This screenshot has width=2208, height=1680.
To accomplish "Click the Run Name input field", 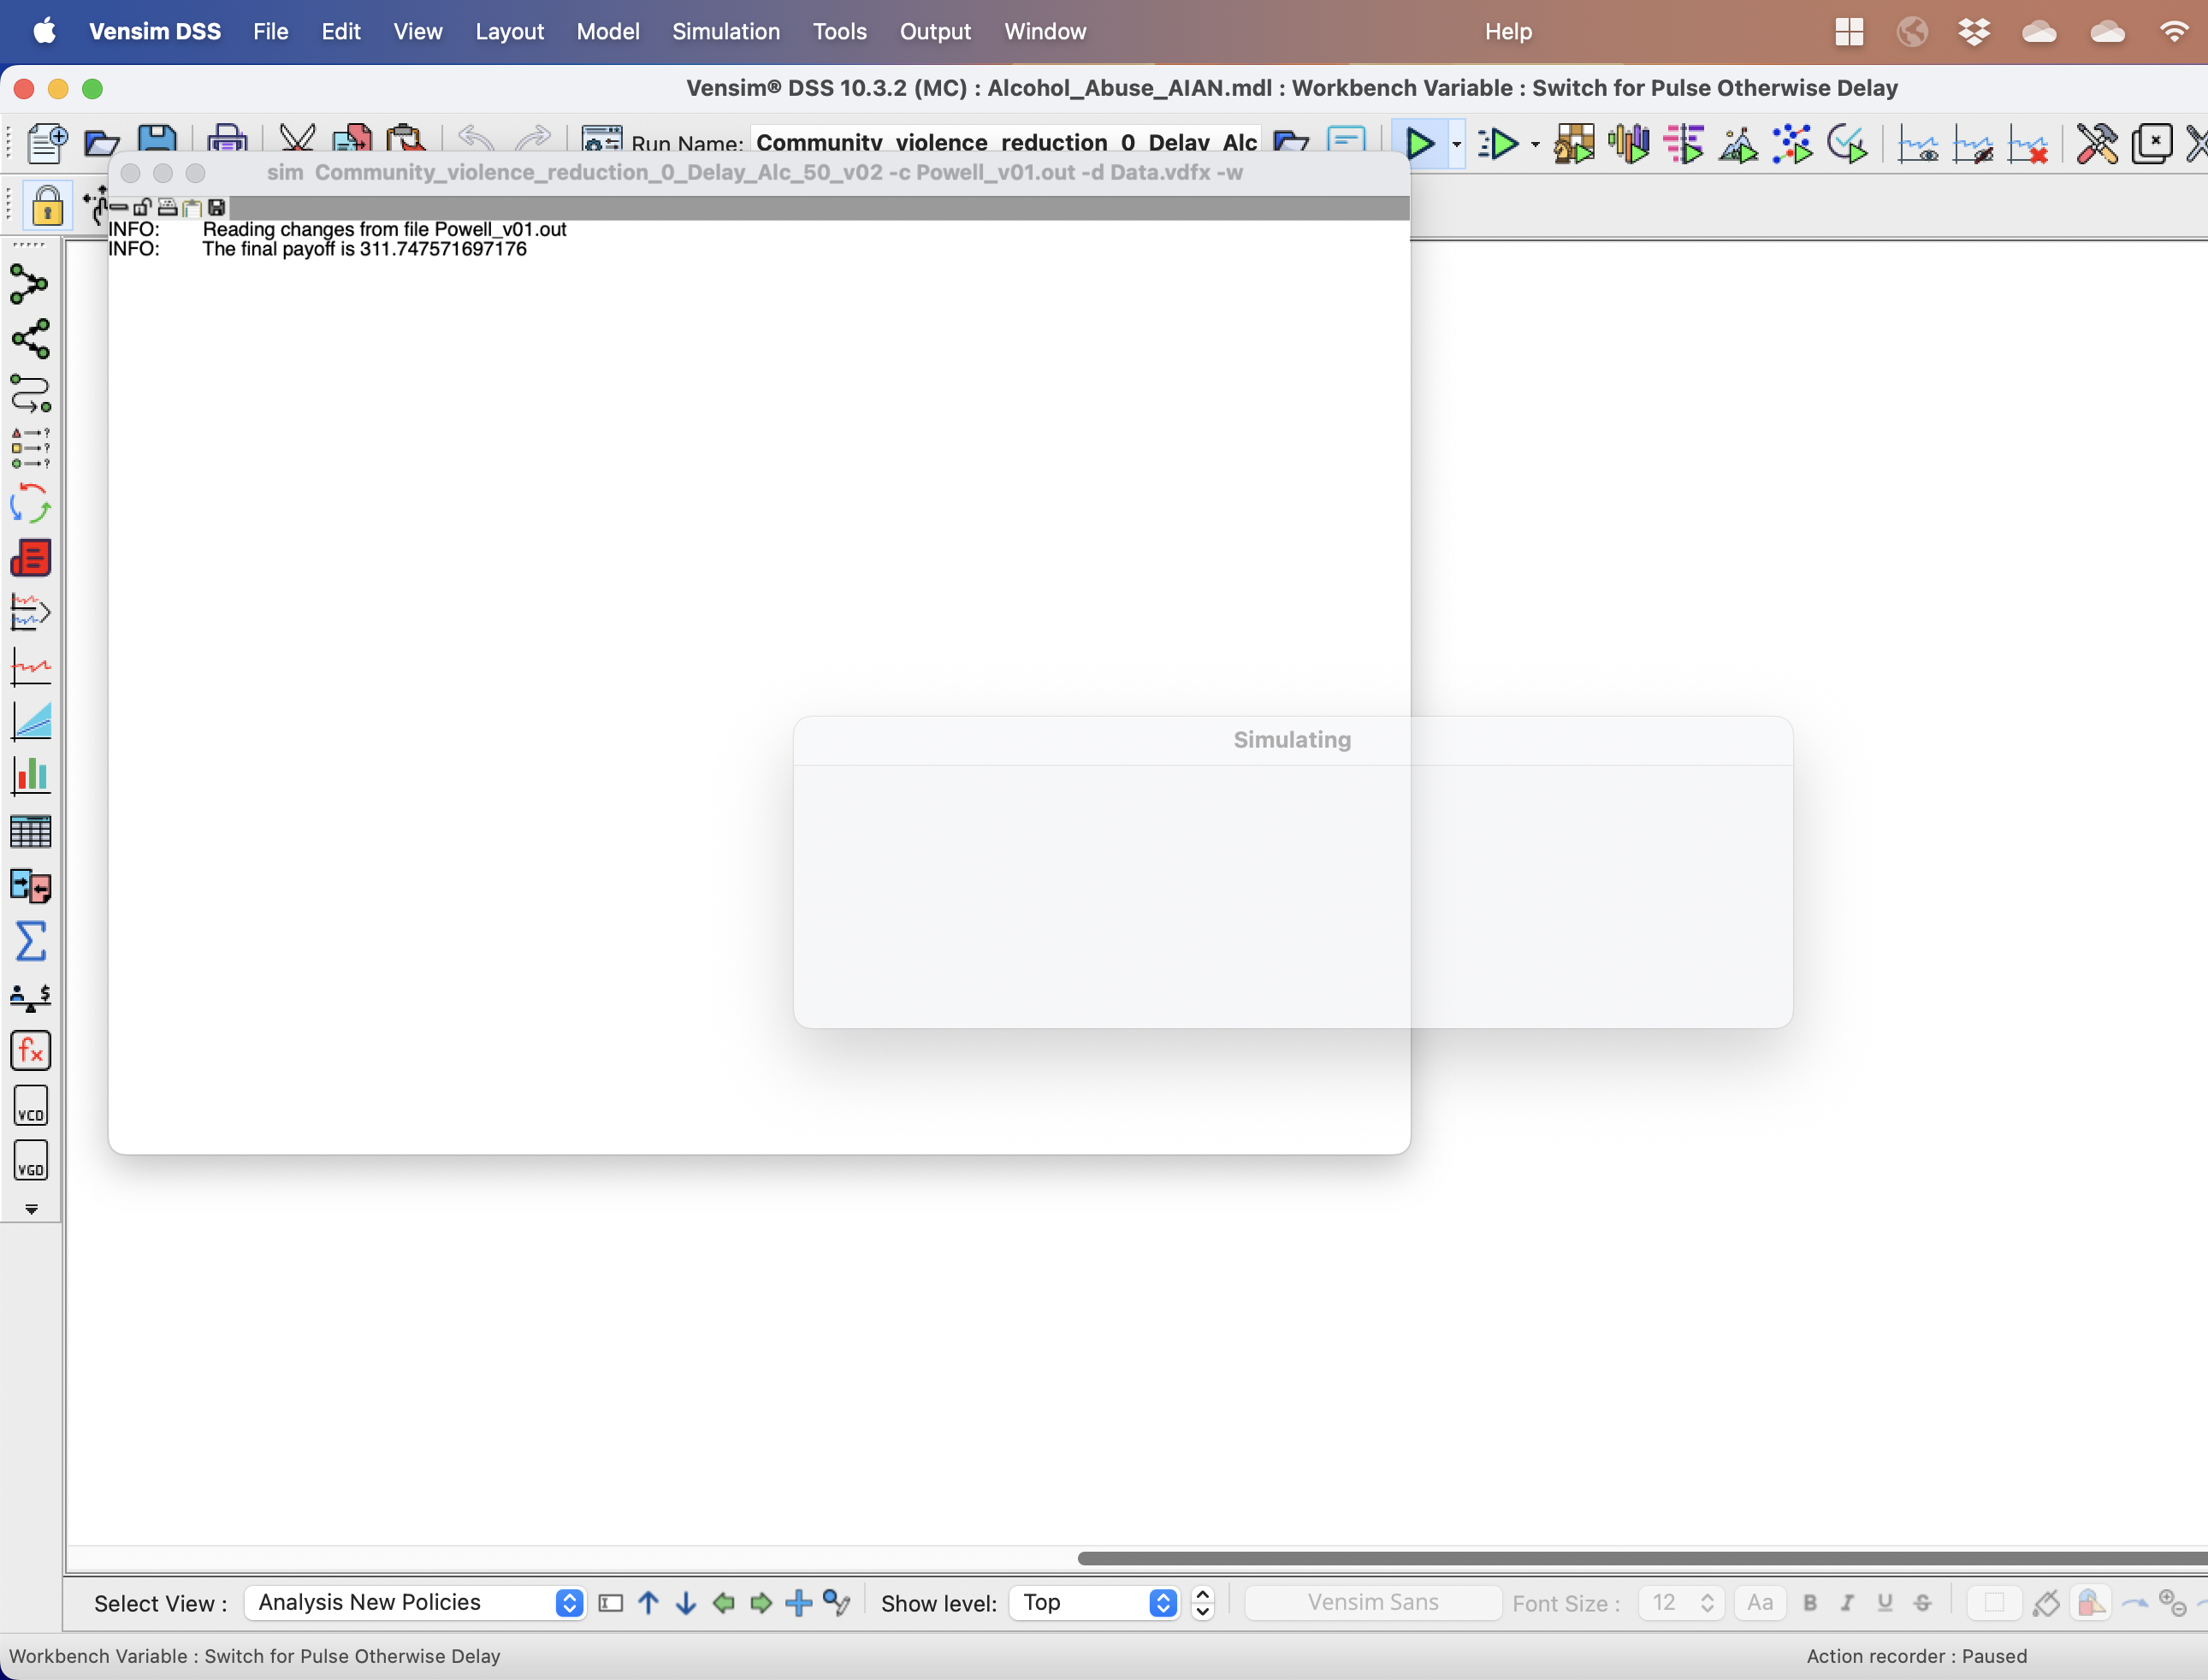I will point(1005,142).
